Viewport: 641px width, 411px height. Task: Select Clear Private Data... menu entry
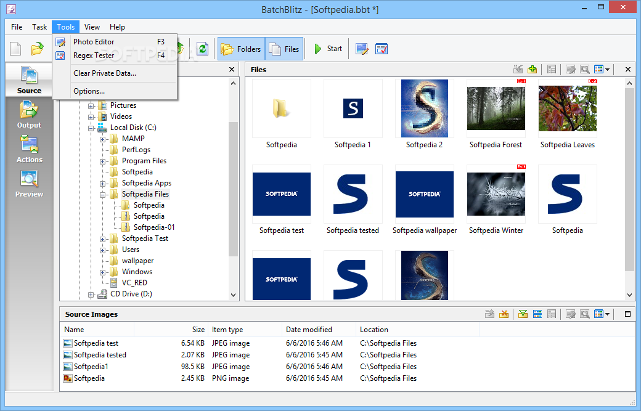click(x=115, y=73)
